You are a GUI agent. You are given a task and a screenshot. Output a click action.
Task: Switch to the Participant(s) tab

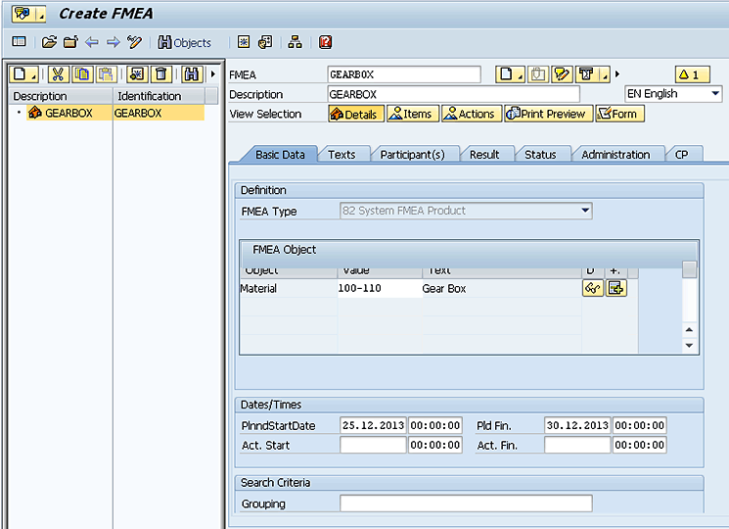(x=412, y=155)
